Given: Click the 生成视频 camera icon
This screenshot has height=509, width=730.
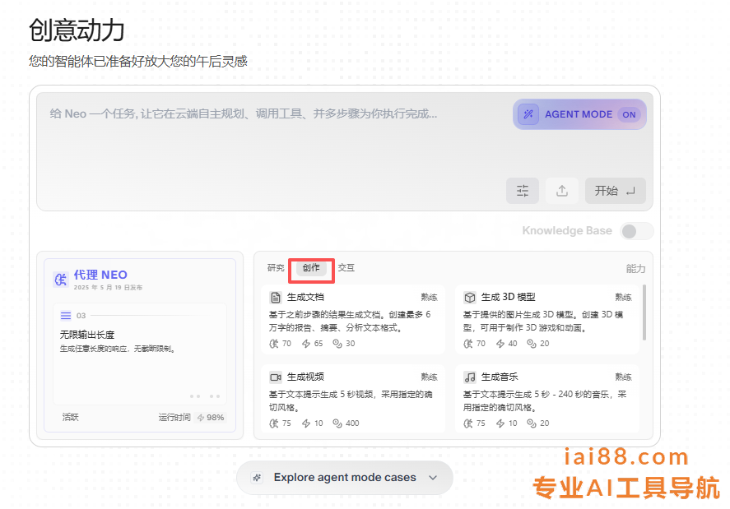Looking at the screenshot, I should click(276, 377).
